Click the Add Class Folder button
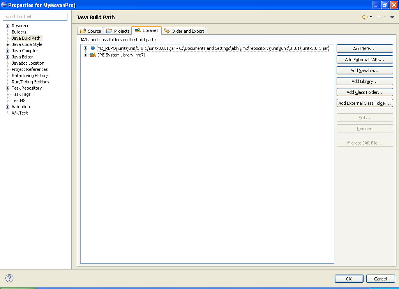The width and height of the screenshot is (399, 289). click(364, 92)
